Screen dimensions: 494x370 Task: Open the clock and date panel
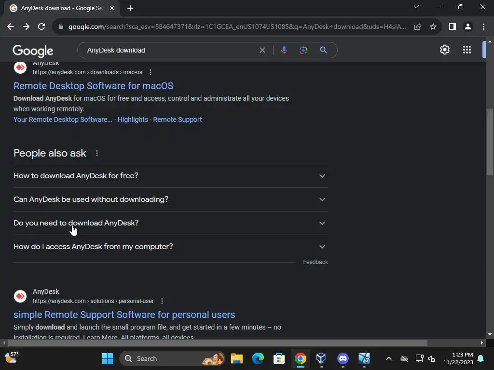458,358
